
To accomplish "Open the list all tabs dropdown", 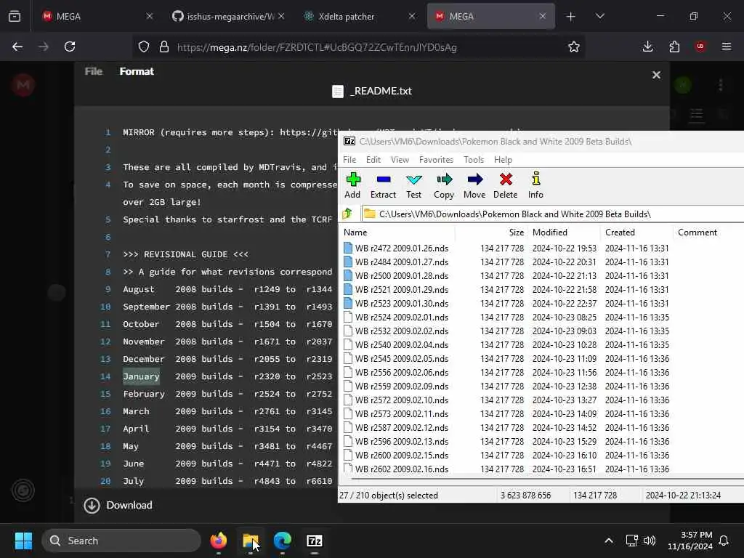I will pyautogui.click(x=599, y=17).
